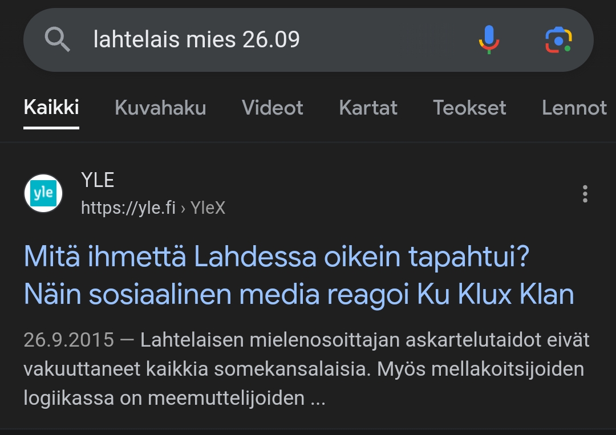
Task: Select the Kaikki tab
Action: coord(51,108)
